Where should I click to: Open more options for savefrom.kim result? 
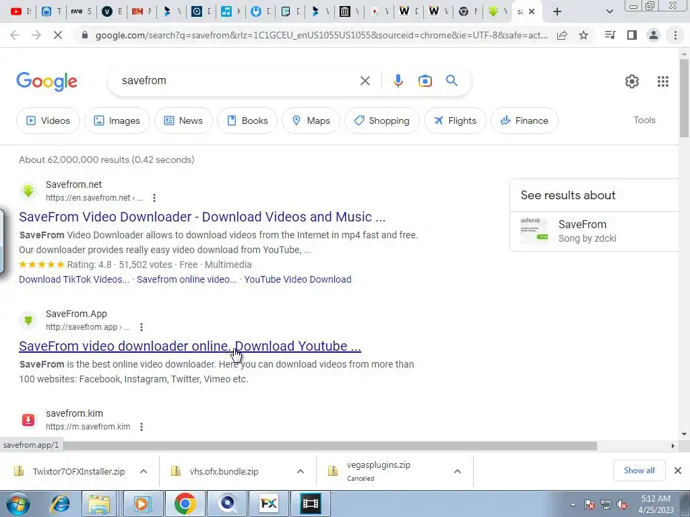(x=142, y=426)
